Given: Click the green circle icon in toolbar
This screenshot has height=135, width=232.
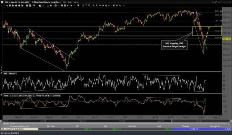Looking at the screenshot, I should coord(51,5).
